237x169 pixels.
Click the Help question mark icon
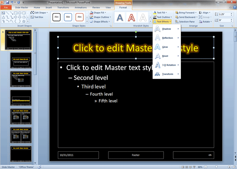235,7
